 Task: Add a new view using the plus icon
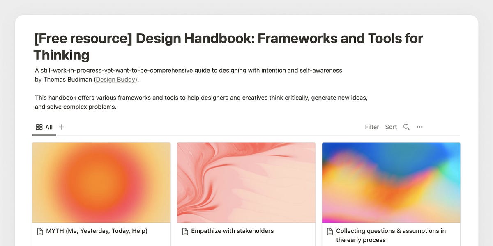click(x=61, y=127)
